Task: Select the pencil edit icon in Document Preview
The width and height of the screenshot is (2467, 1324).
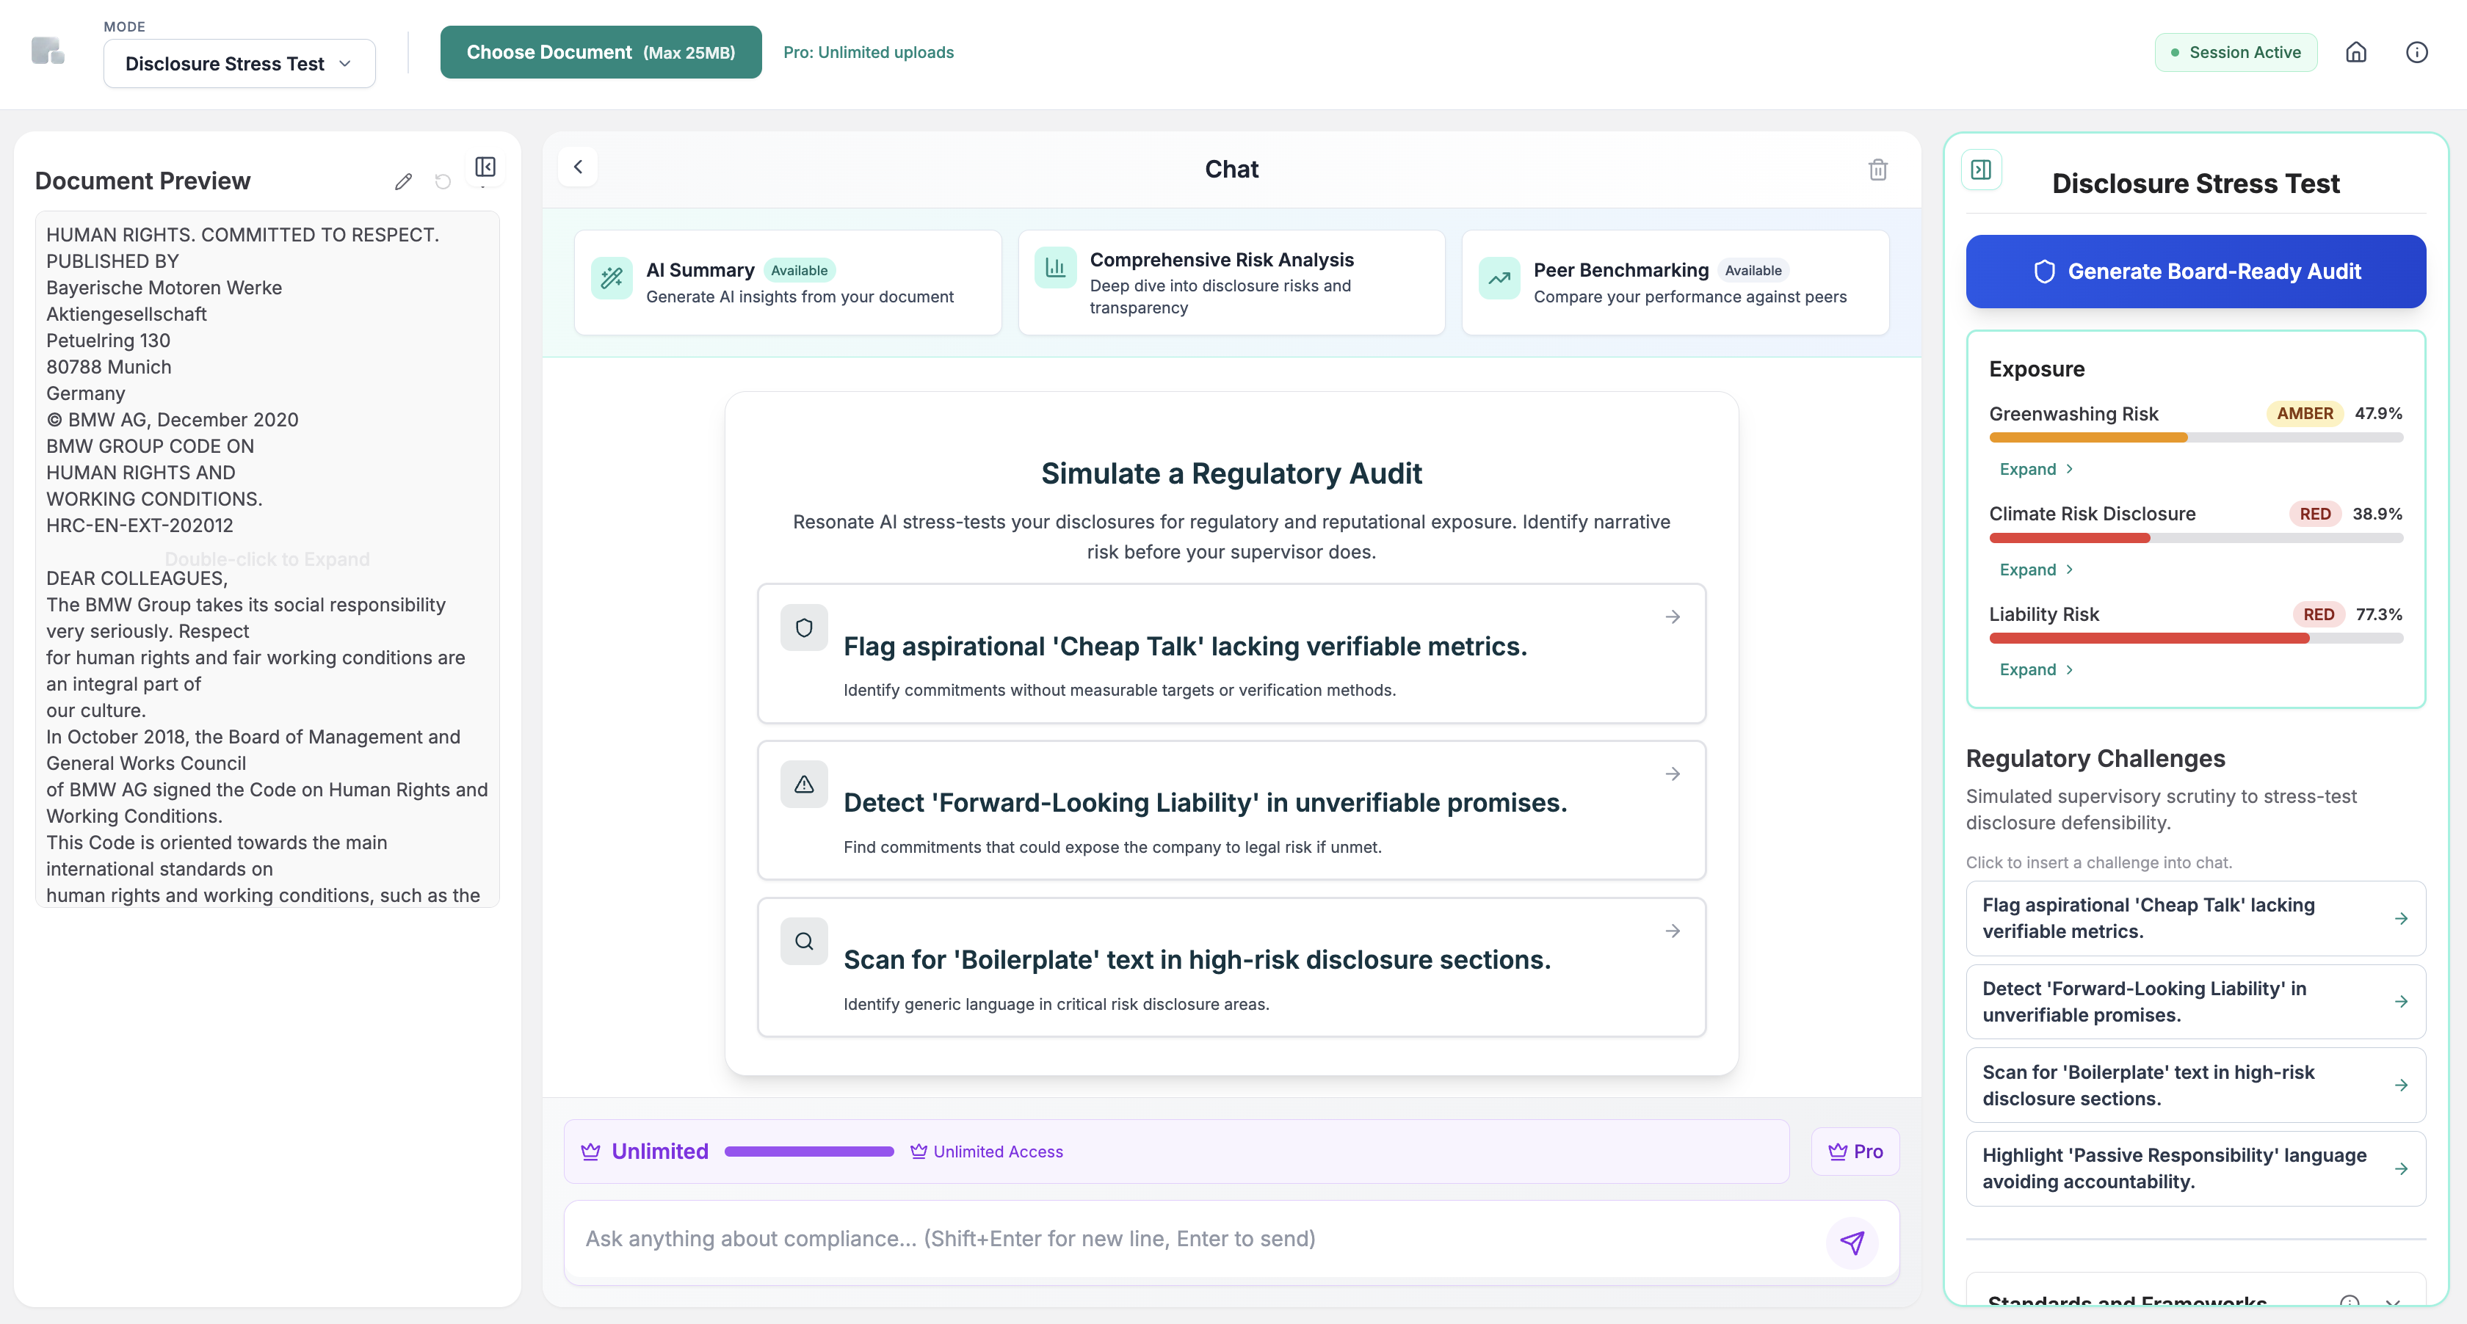Action: (403, 181)
